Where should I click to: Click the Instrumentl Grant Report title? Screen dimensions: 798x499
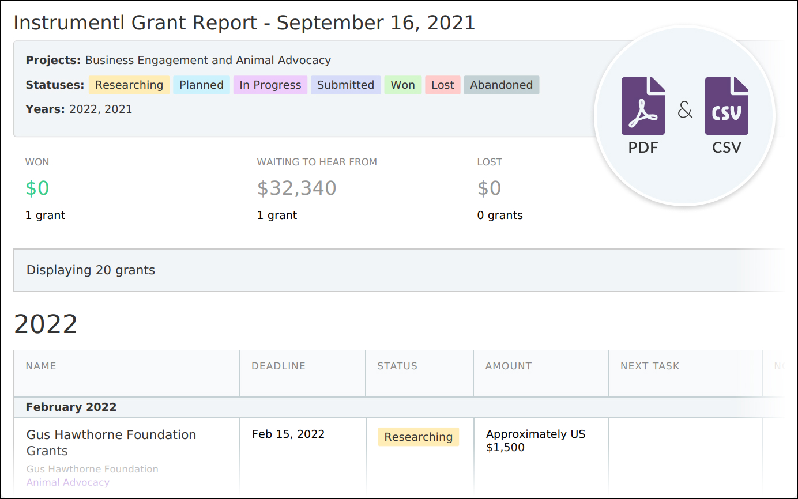(x=244, y=22)
